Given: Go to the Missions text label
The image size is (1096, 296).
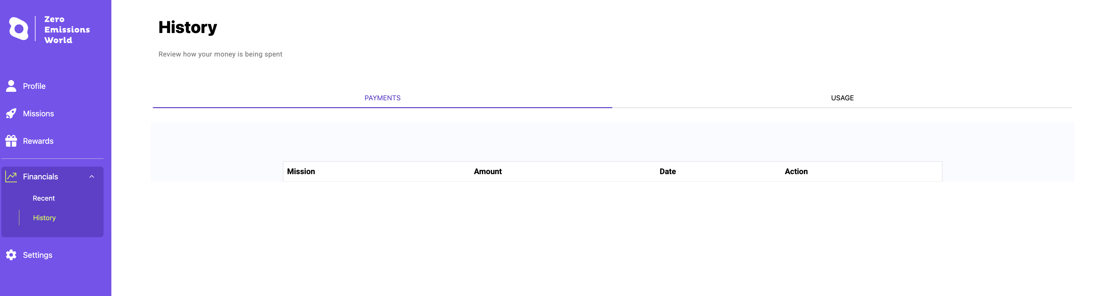Looking at the screenshot, I should [38, 114].
